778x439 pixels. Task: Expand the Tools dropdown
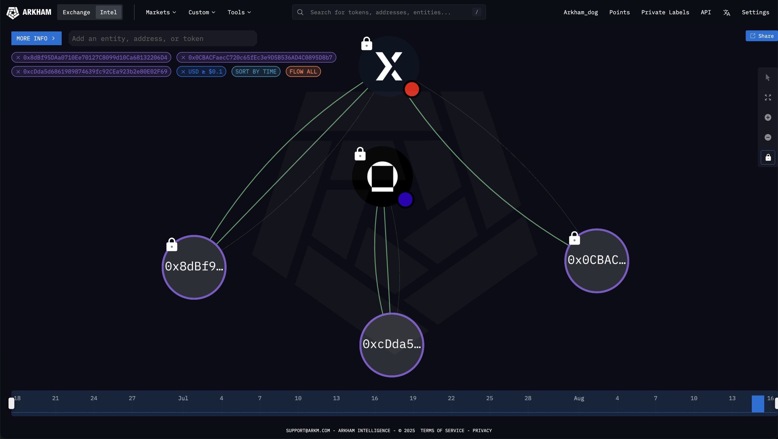(239, 12)
